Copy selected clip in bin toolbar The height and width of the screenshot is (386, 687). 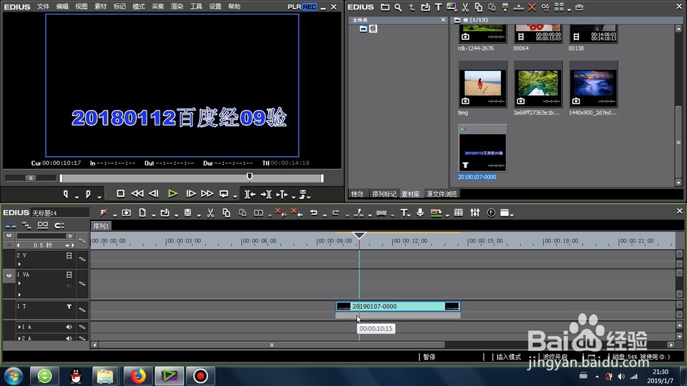478,7
